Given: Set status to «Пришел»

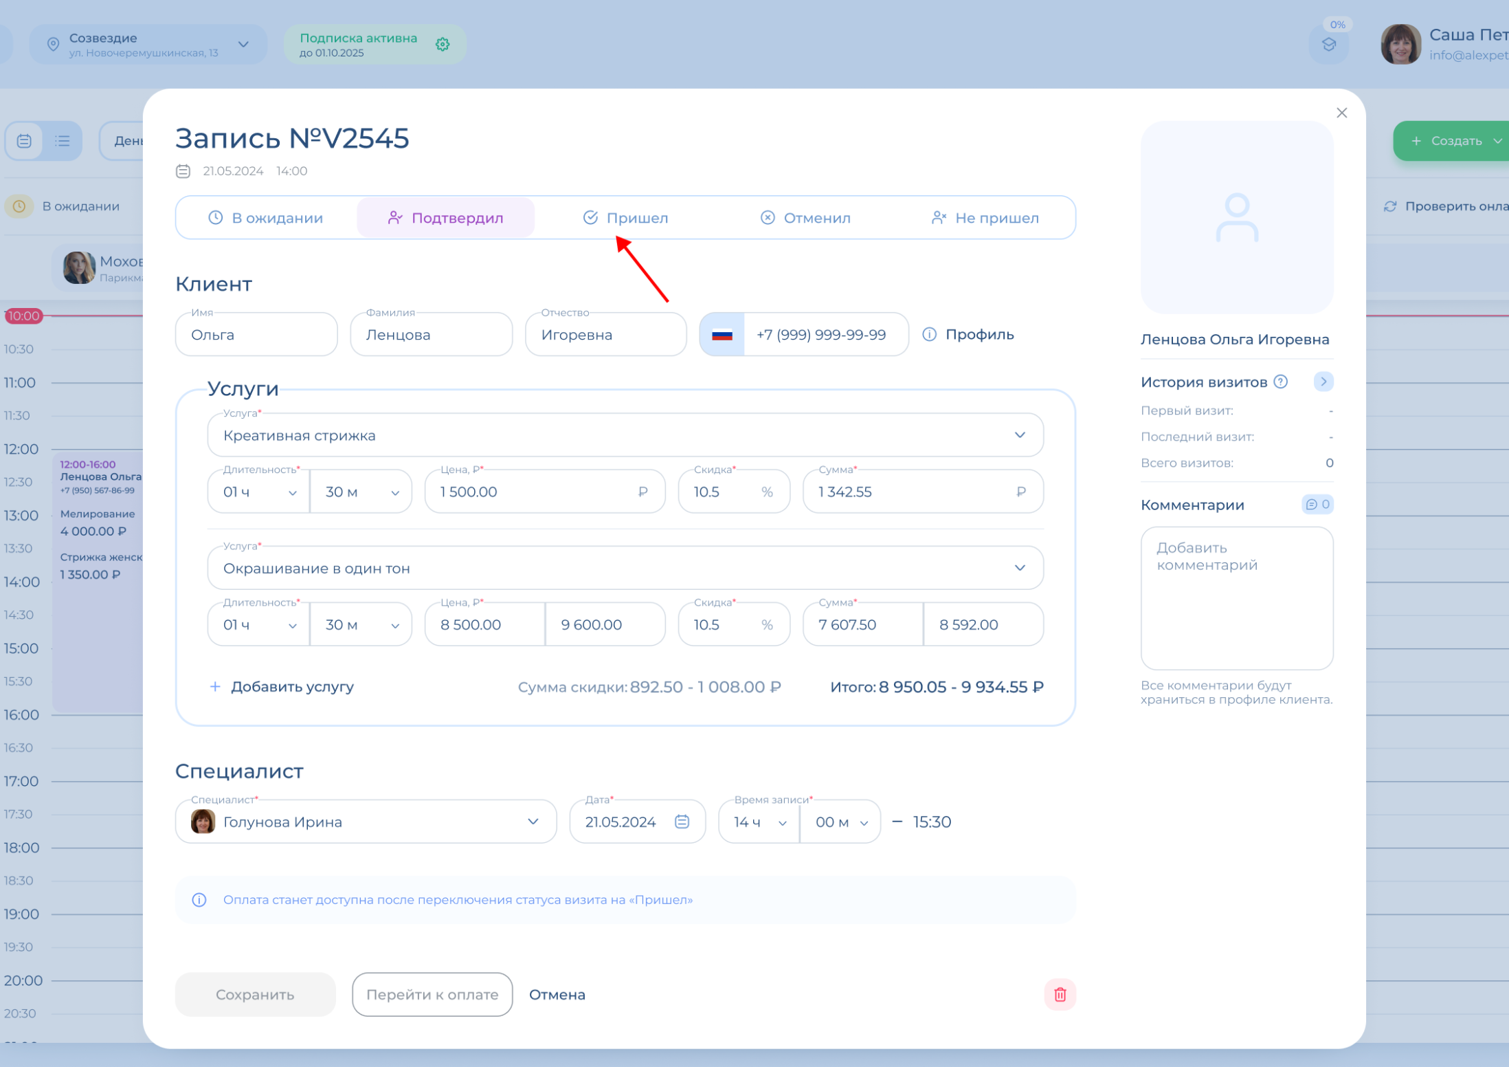Looking at the screenshot, I should tap(625, 218).
